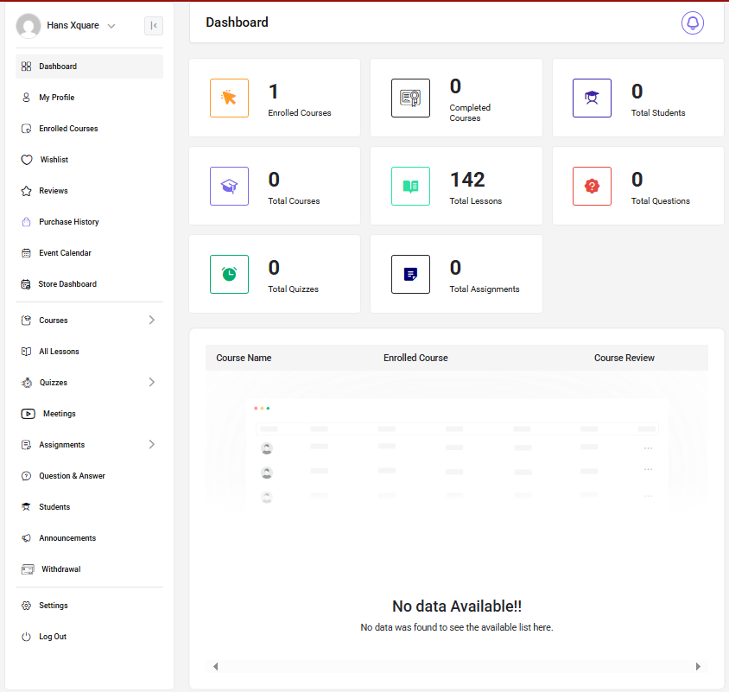Viewport: 729px width, 692px height.
Task: Open My Profile in the sidebar
Action: pyautogui.click(x=56, y=98)
